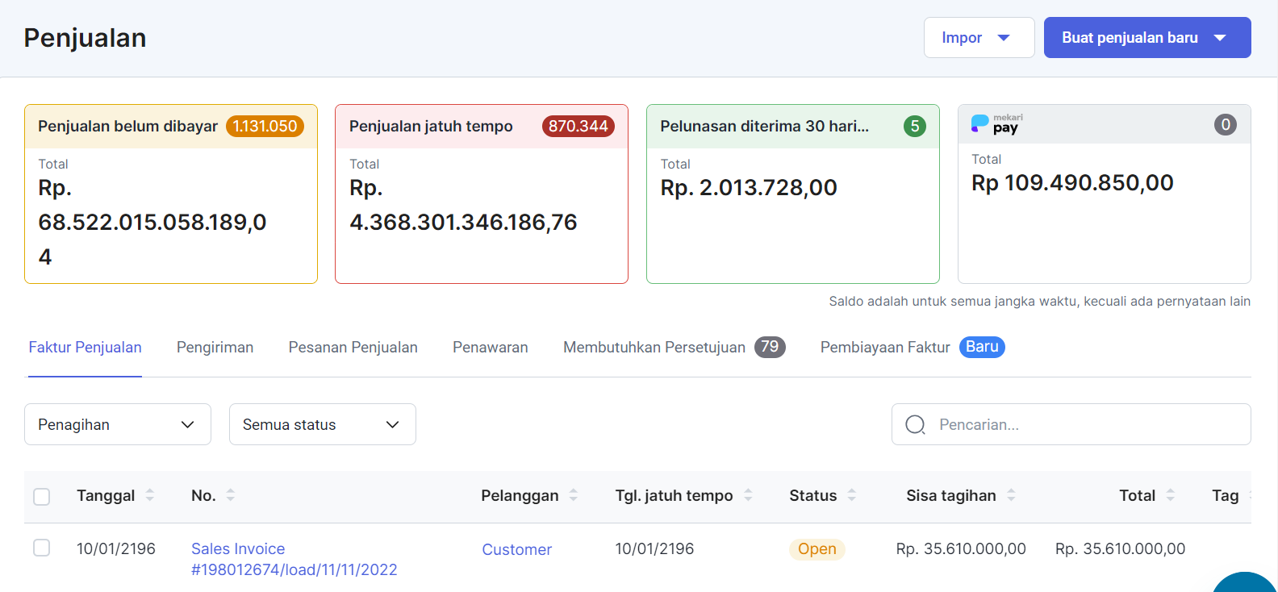Screen dimensions: 1278x592
Task: Click the Saldo adalah untuk semua note
Action: pos(1040,301)
